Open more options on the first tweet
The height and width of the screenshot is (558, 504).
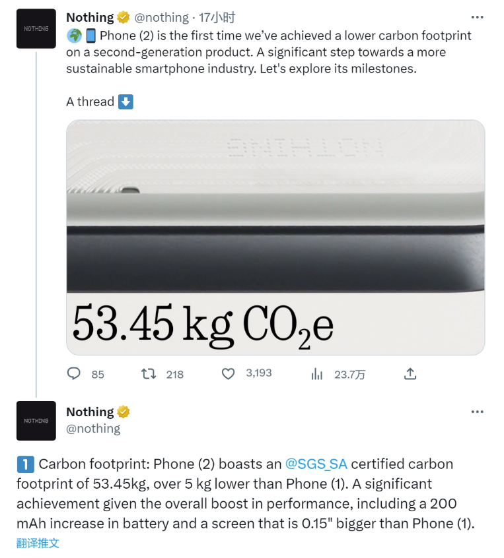click(477, 17)
